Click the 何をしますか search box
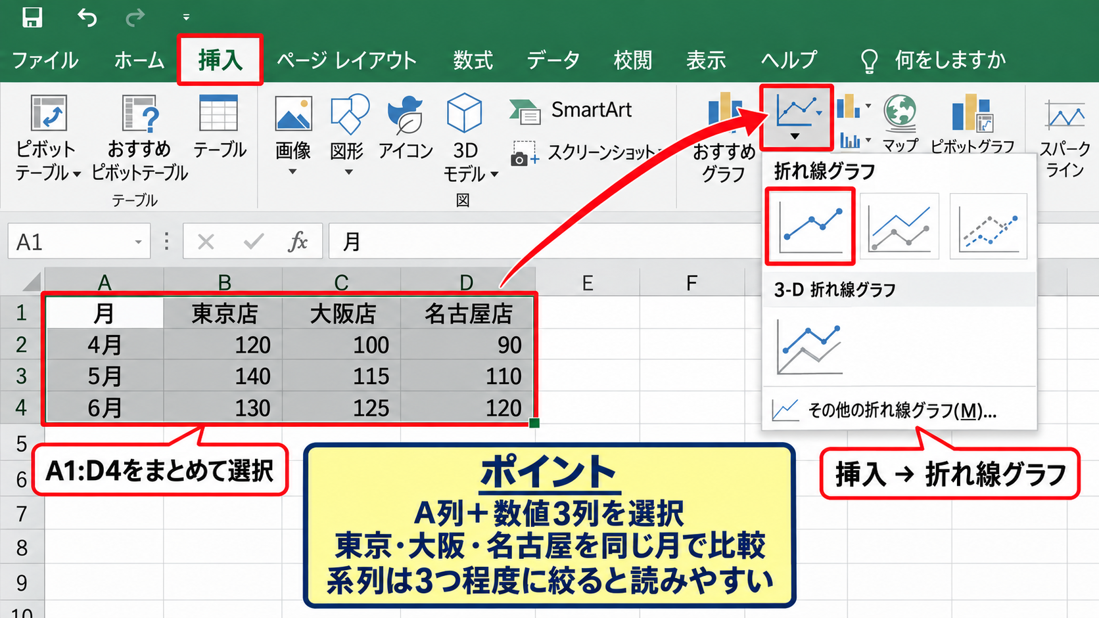Screen dimensions: 1099x618 coord(933,60)
